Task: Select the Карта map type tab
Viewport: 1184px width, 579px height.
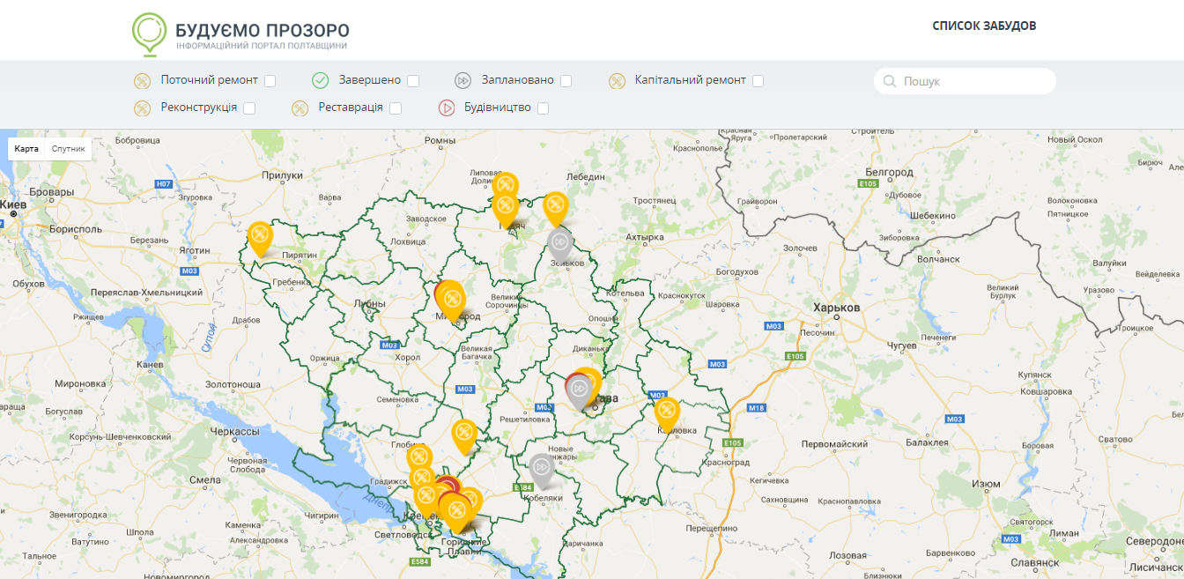Action: [x=26, y=149]
